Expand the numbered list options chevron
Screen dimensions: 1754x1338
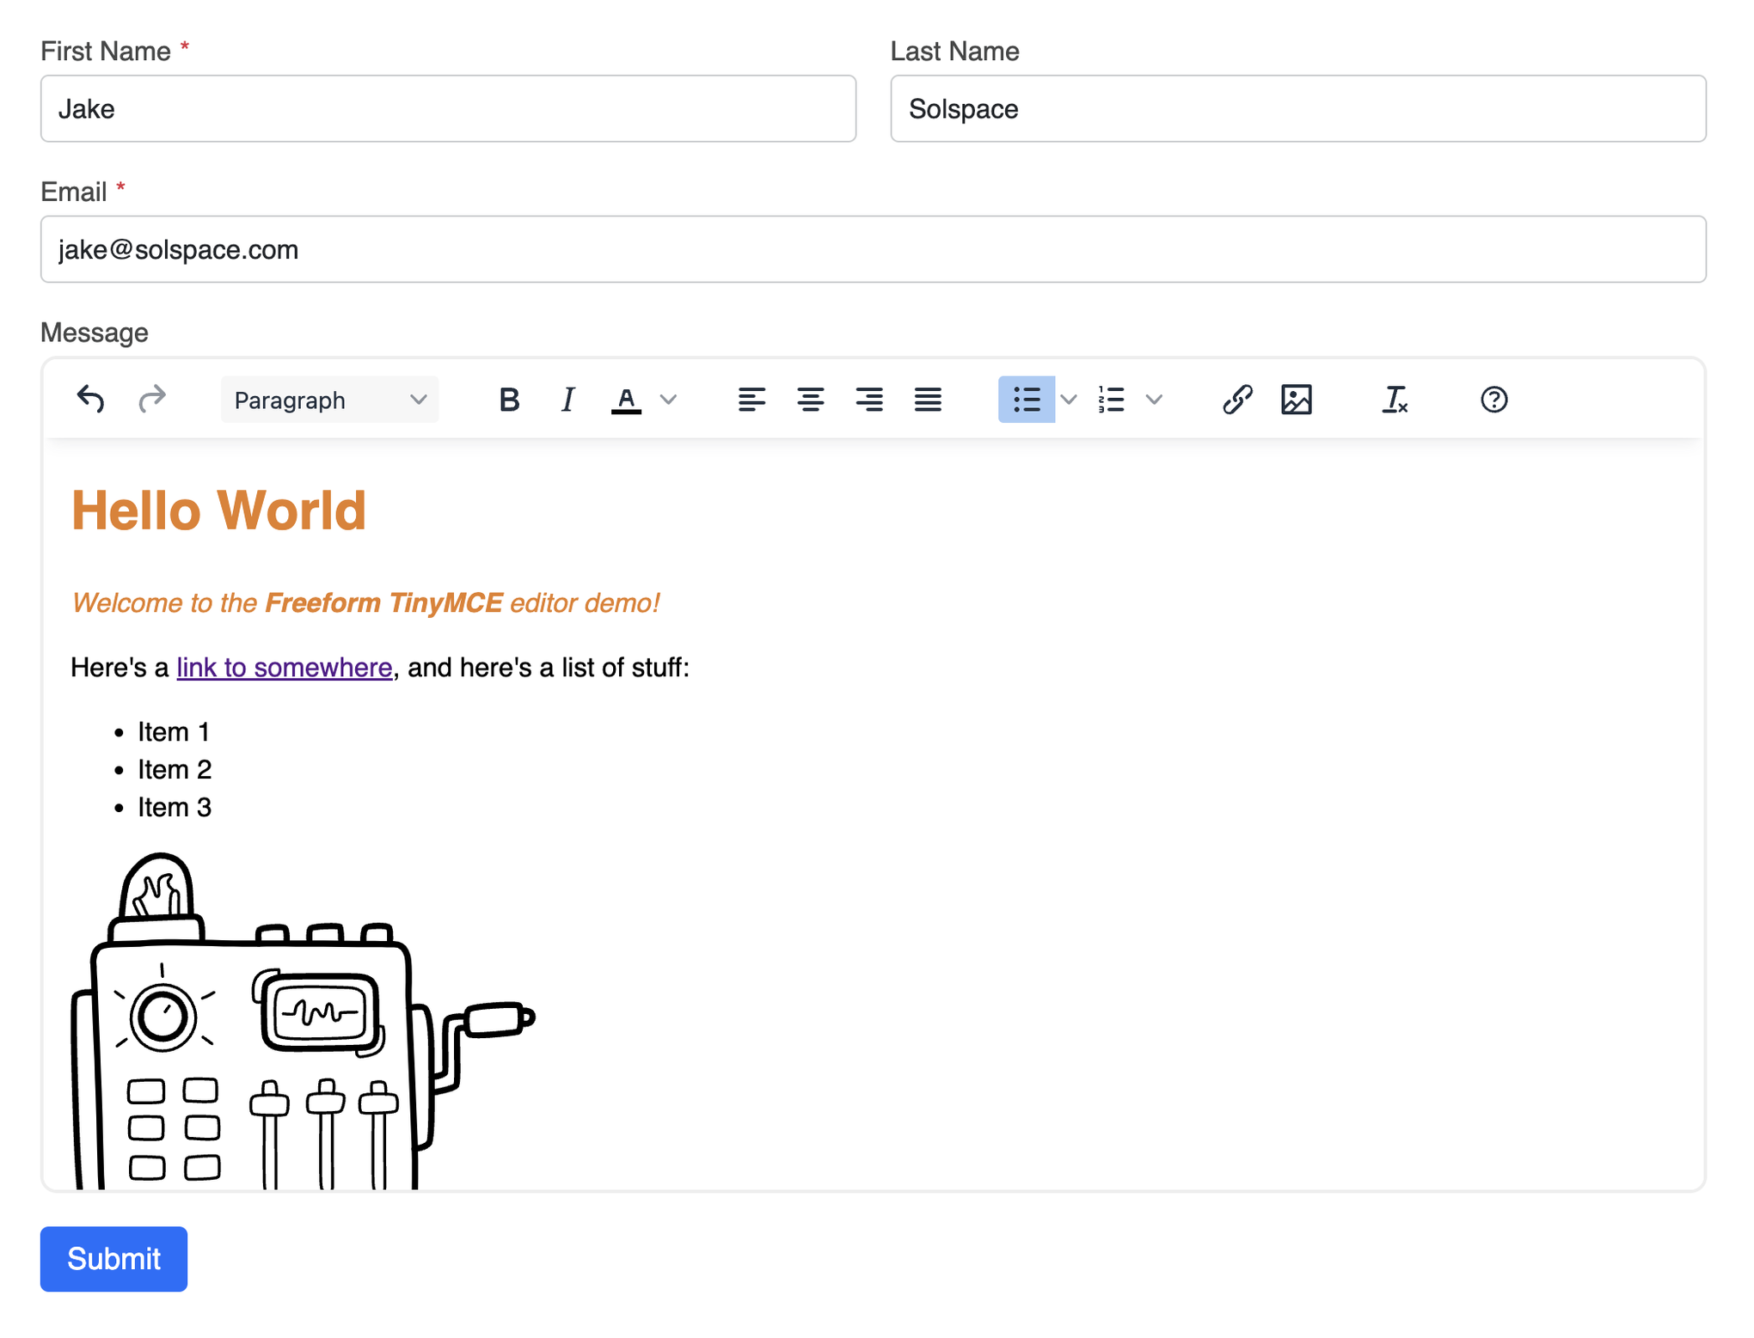tap(1154, 399)
